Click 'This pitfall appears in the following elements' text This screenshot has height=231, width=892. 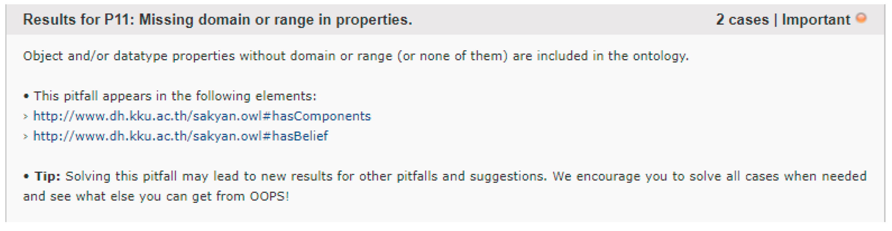175,96
